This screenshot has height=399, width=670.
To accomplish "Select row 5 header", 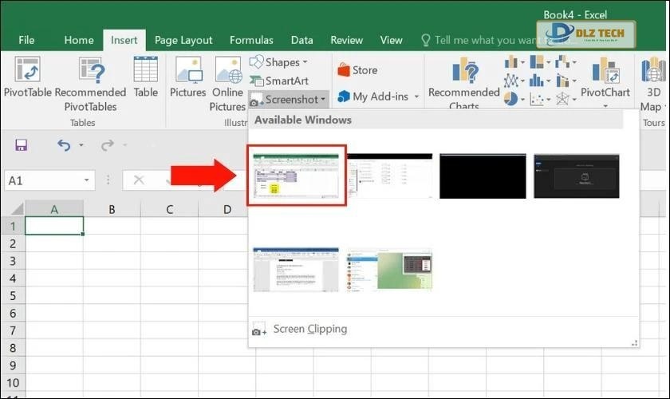I will tap(13, 295).
